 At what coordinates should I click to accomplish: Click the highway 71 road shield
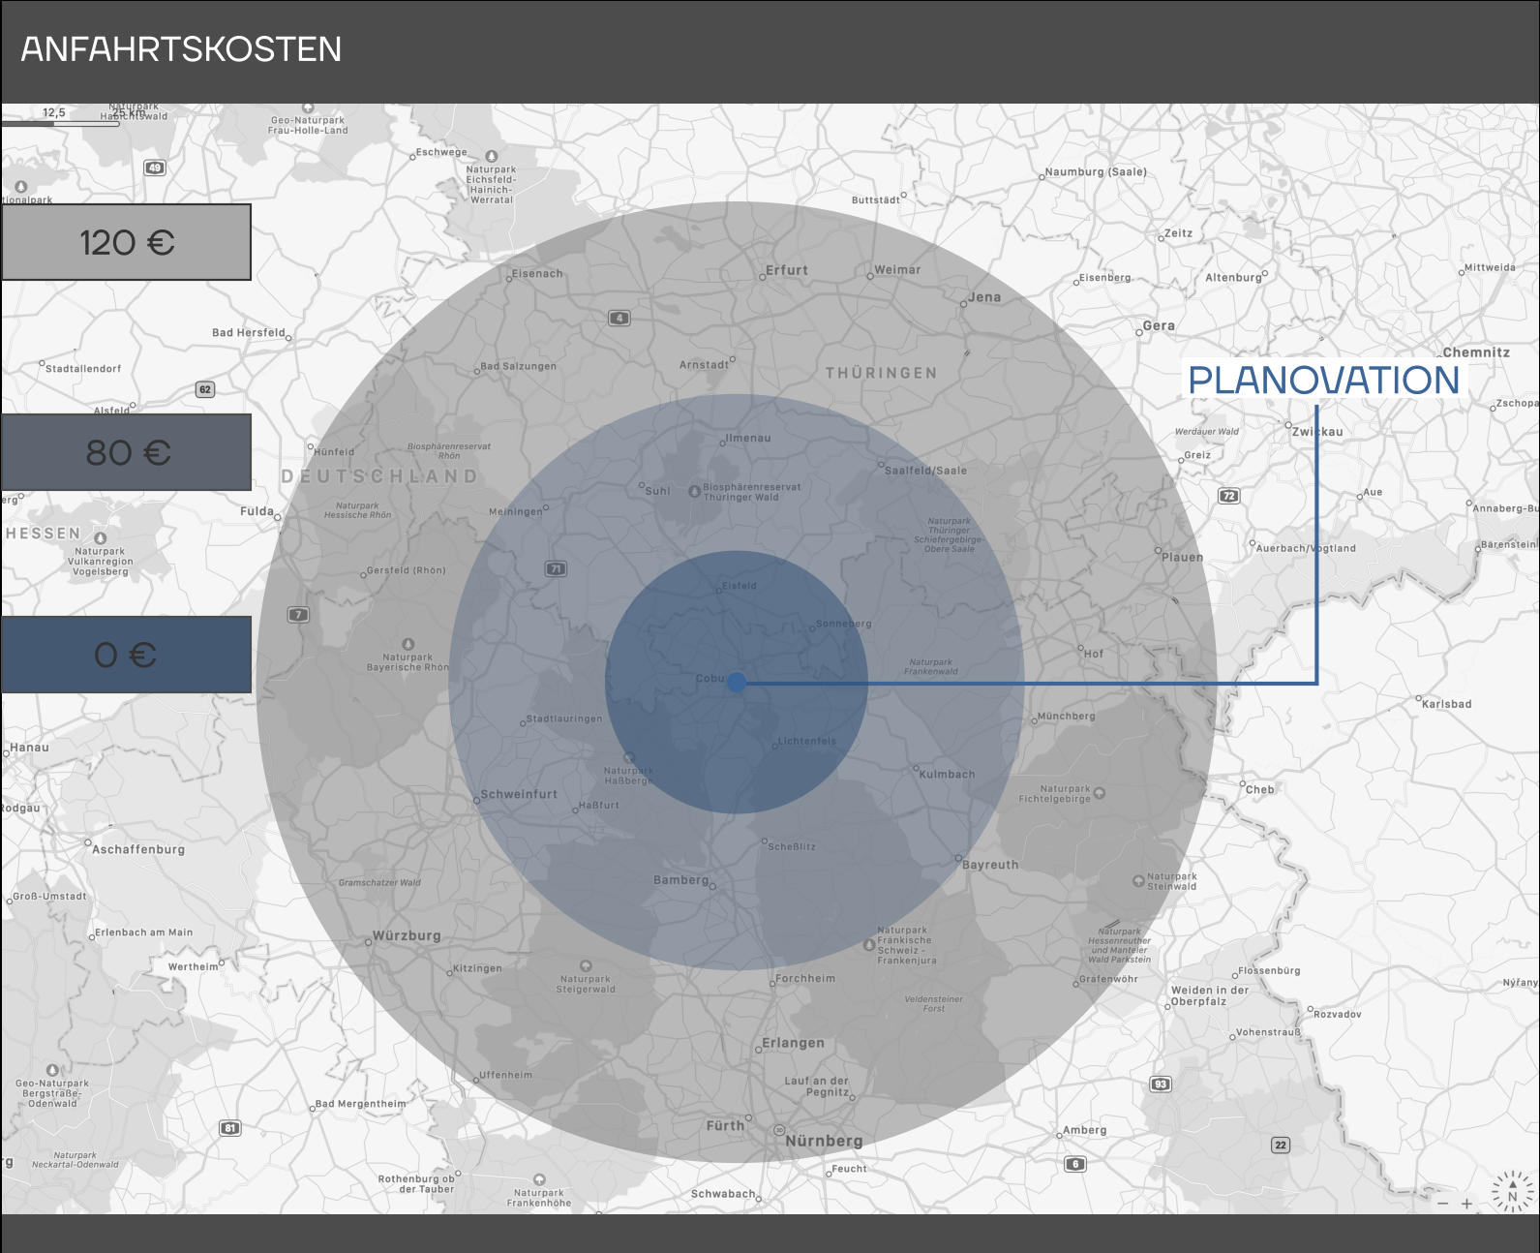coord(556,568)
